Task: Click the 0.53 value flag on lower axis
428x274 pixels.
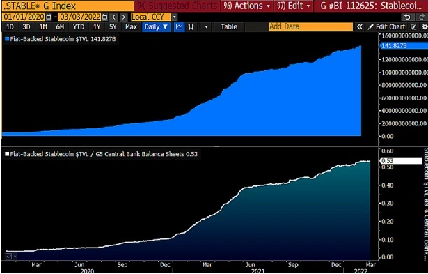Action: 401,160
